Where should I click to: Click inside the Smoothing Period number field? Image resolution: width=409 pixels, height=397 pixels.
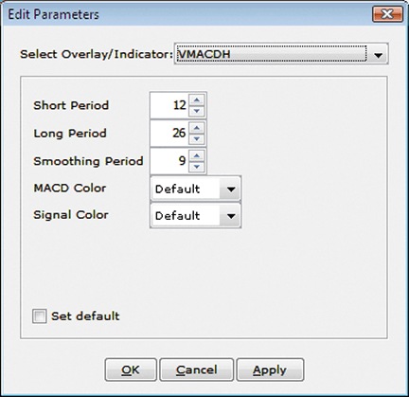pyautogui.click(x=169, y=161)
